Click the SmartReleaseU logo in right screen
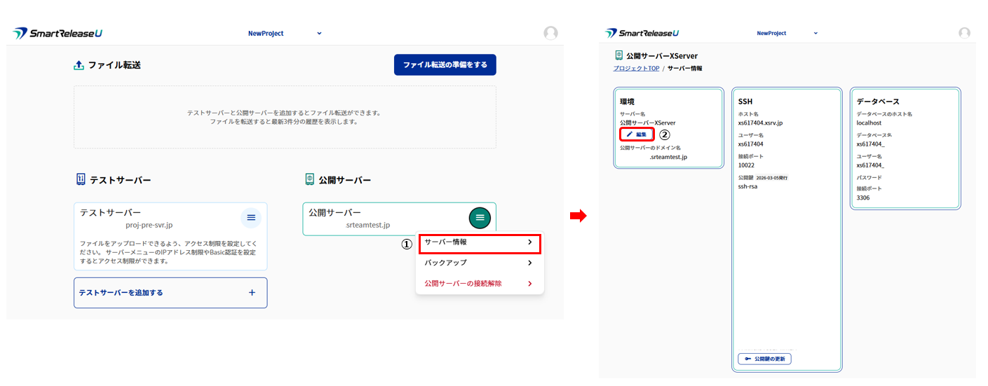988x386 pixels. (x=642, y=33)
